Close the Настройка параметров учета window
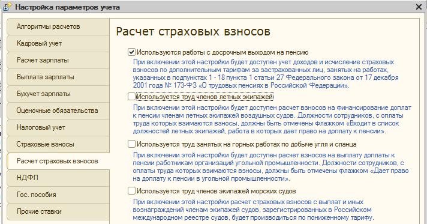Viewport: 427px width, 224px height. (419, 7)
